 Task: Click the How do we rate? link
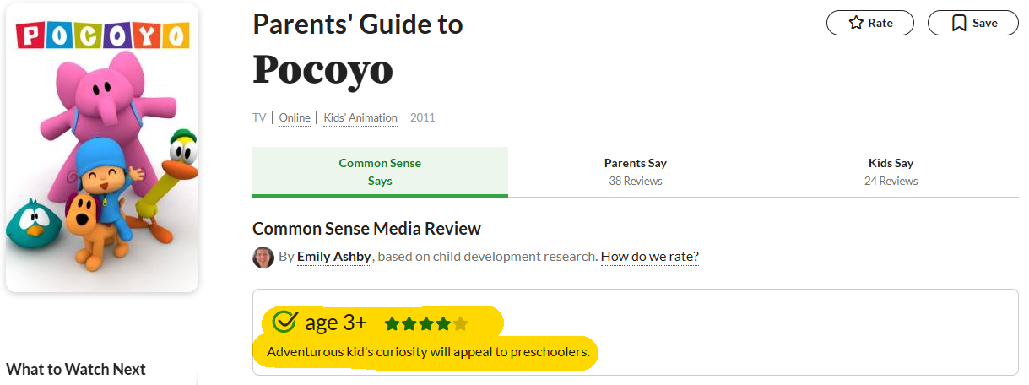click(x=649, y=257)
